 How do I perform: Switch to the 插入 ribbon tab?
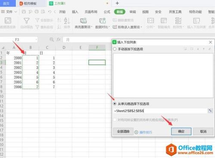tap(75, 12)
